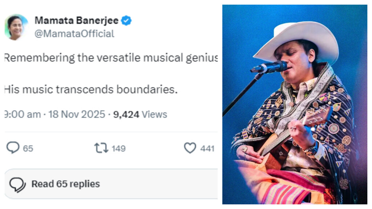Click the 18 Nov 2025 date
Image resolution: width=372 pixels, height=209 pixels.
[x=76, y=114]
